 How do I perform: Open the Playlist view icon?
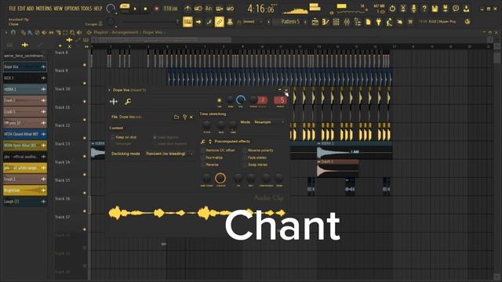coord(315,22)
